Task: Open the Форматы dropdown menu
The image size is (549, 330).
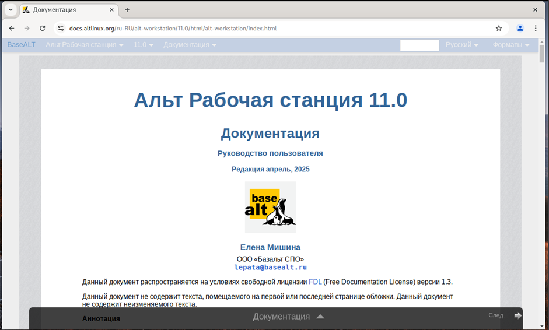Action: click(510, 45)
